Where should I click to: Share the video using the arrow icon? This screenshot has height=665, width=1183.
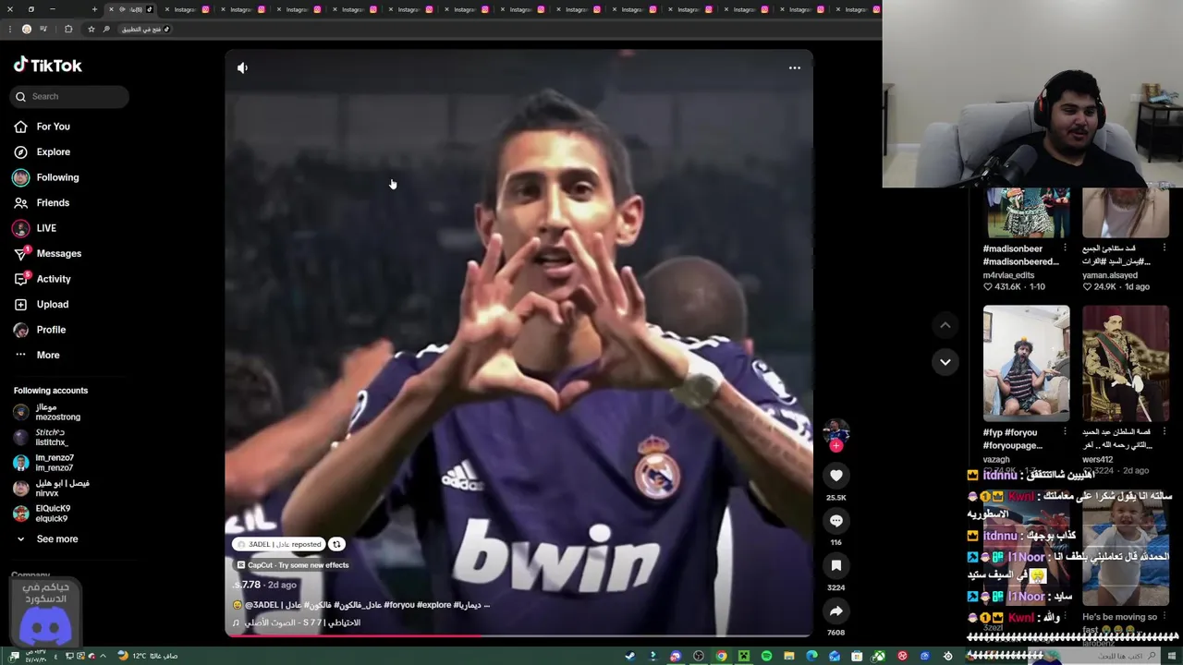835,611
